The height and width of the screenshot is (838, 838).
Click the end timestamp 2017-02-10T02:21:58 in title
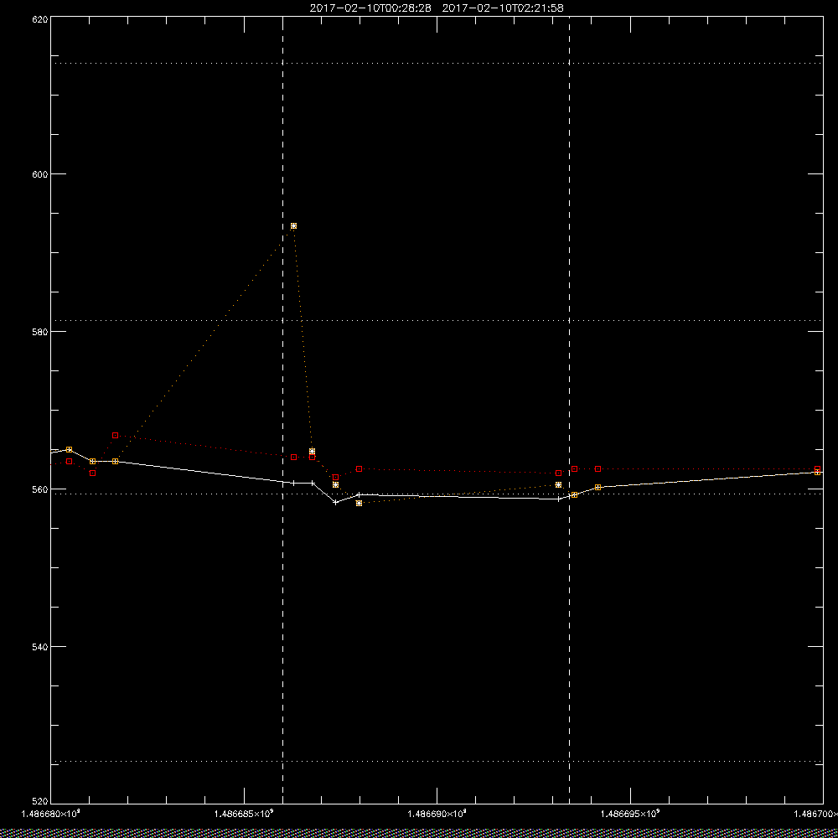coord(503,8)
